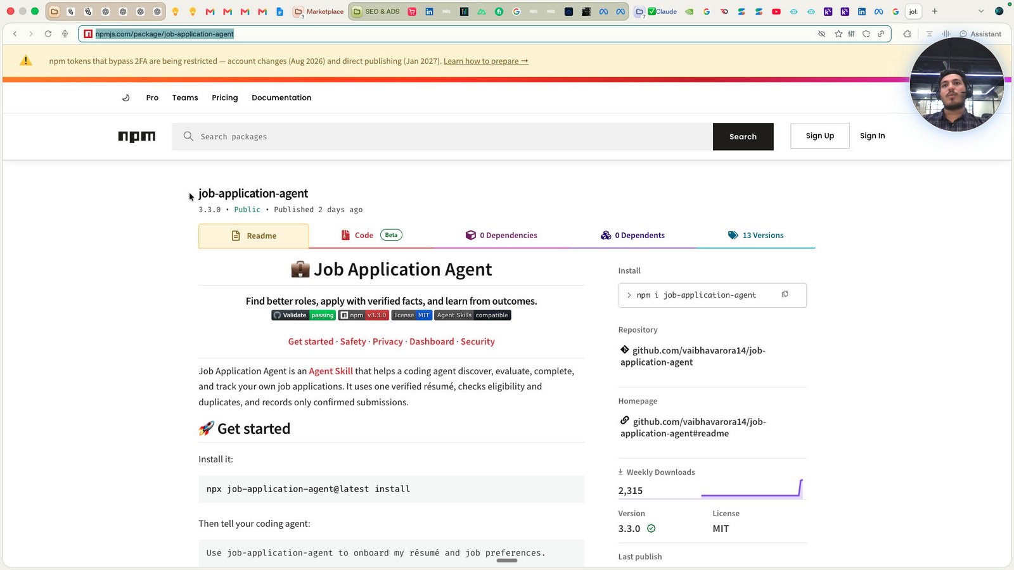Focus the Search packages field
This screenshot has width=1014, height=570.
pyautogui.click(x=442, y=137)
